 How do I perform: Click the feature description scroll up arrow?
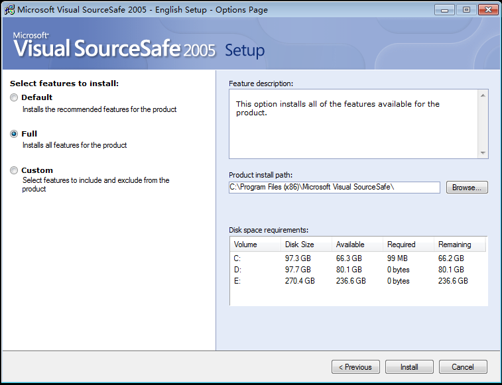point(483,95)
